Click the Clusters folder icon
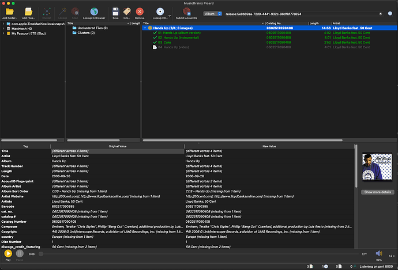 74,33
